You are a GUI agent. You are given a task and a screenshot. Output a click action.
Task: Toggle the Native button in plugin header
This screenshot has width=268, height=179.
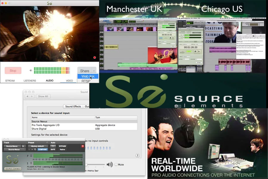pyautogui.click(x=63, y=149)
